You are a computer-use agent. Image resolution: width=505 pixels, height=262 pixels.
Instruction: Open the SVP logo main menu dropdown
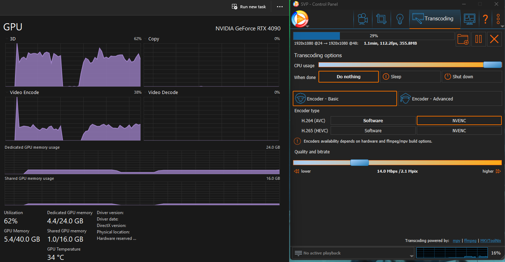[x=300, y=19]
